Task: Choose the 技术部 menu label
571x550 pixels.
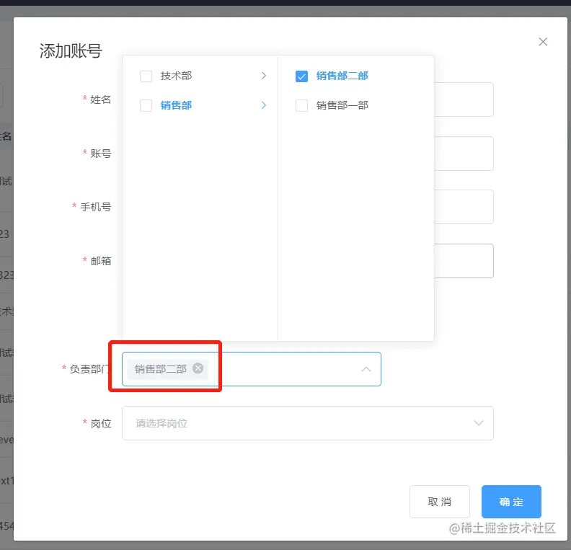Action: pyautogui.click(x=176, y=76)
